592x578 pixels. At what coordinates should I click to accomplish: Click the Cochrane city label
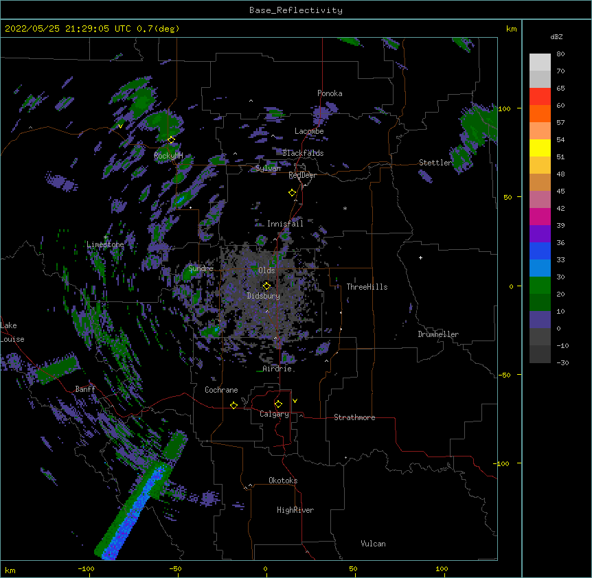pos(221,390)
